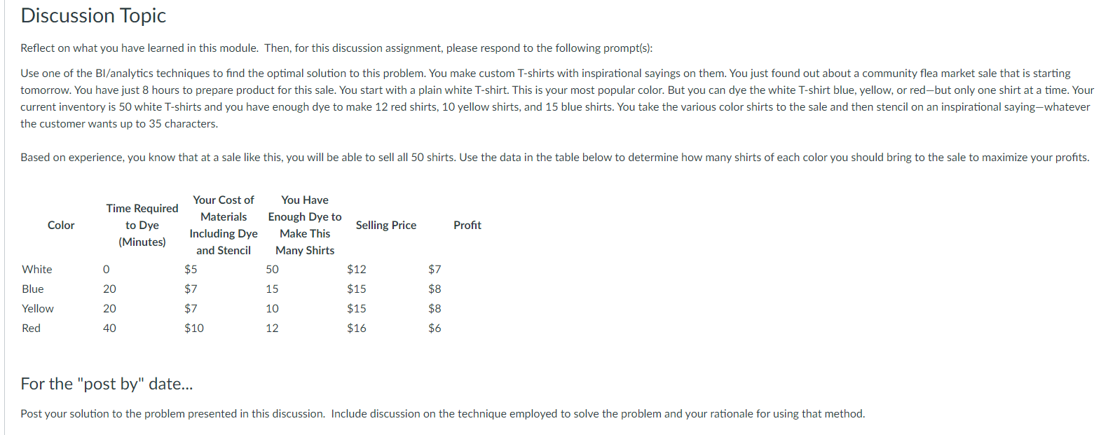Click the You Have Enough Dye header
The width and height of the screenshot is (1101, 435).
(x=305, y=225)
